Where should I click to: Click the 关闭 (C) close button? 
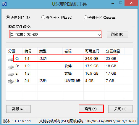[x=120, y=109]
